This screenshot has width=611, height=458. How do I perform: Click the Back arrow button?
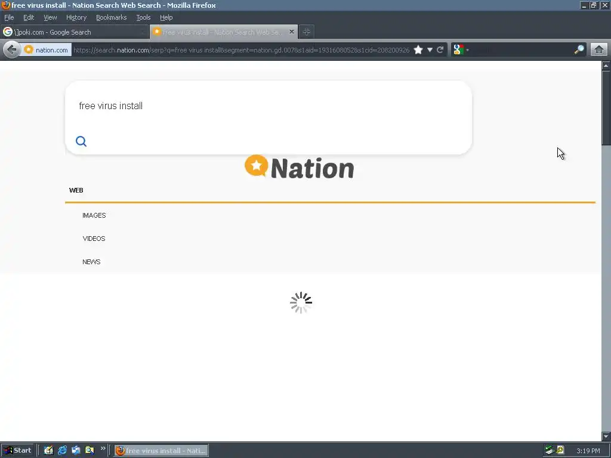tap(12, 50)
